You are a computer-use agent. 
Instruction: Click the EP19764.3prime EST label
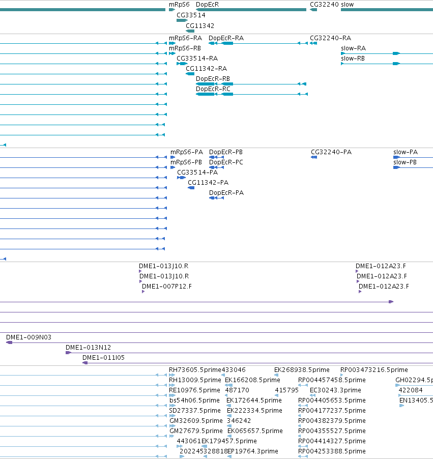click(253, 451)
